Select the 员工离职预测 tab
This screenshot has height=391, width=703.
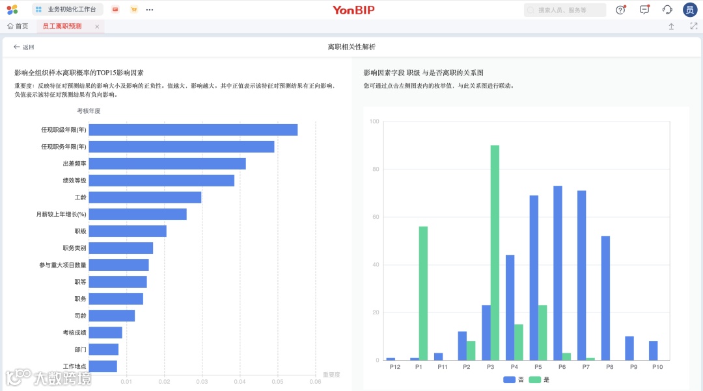(62, 27)
